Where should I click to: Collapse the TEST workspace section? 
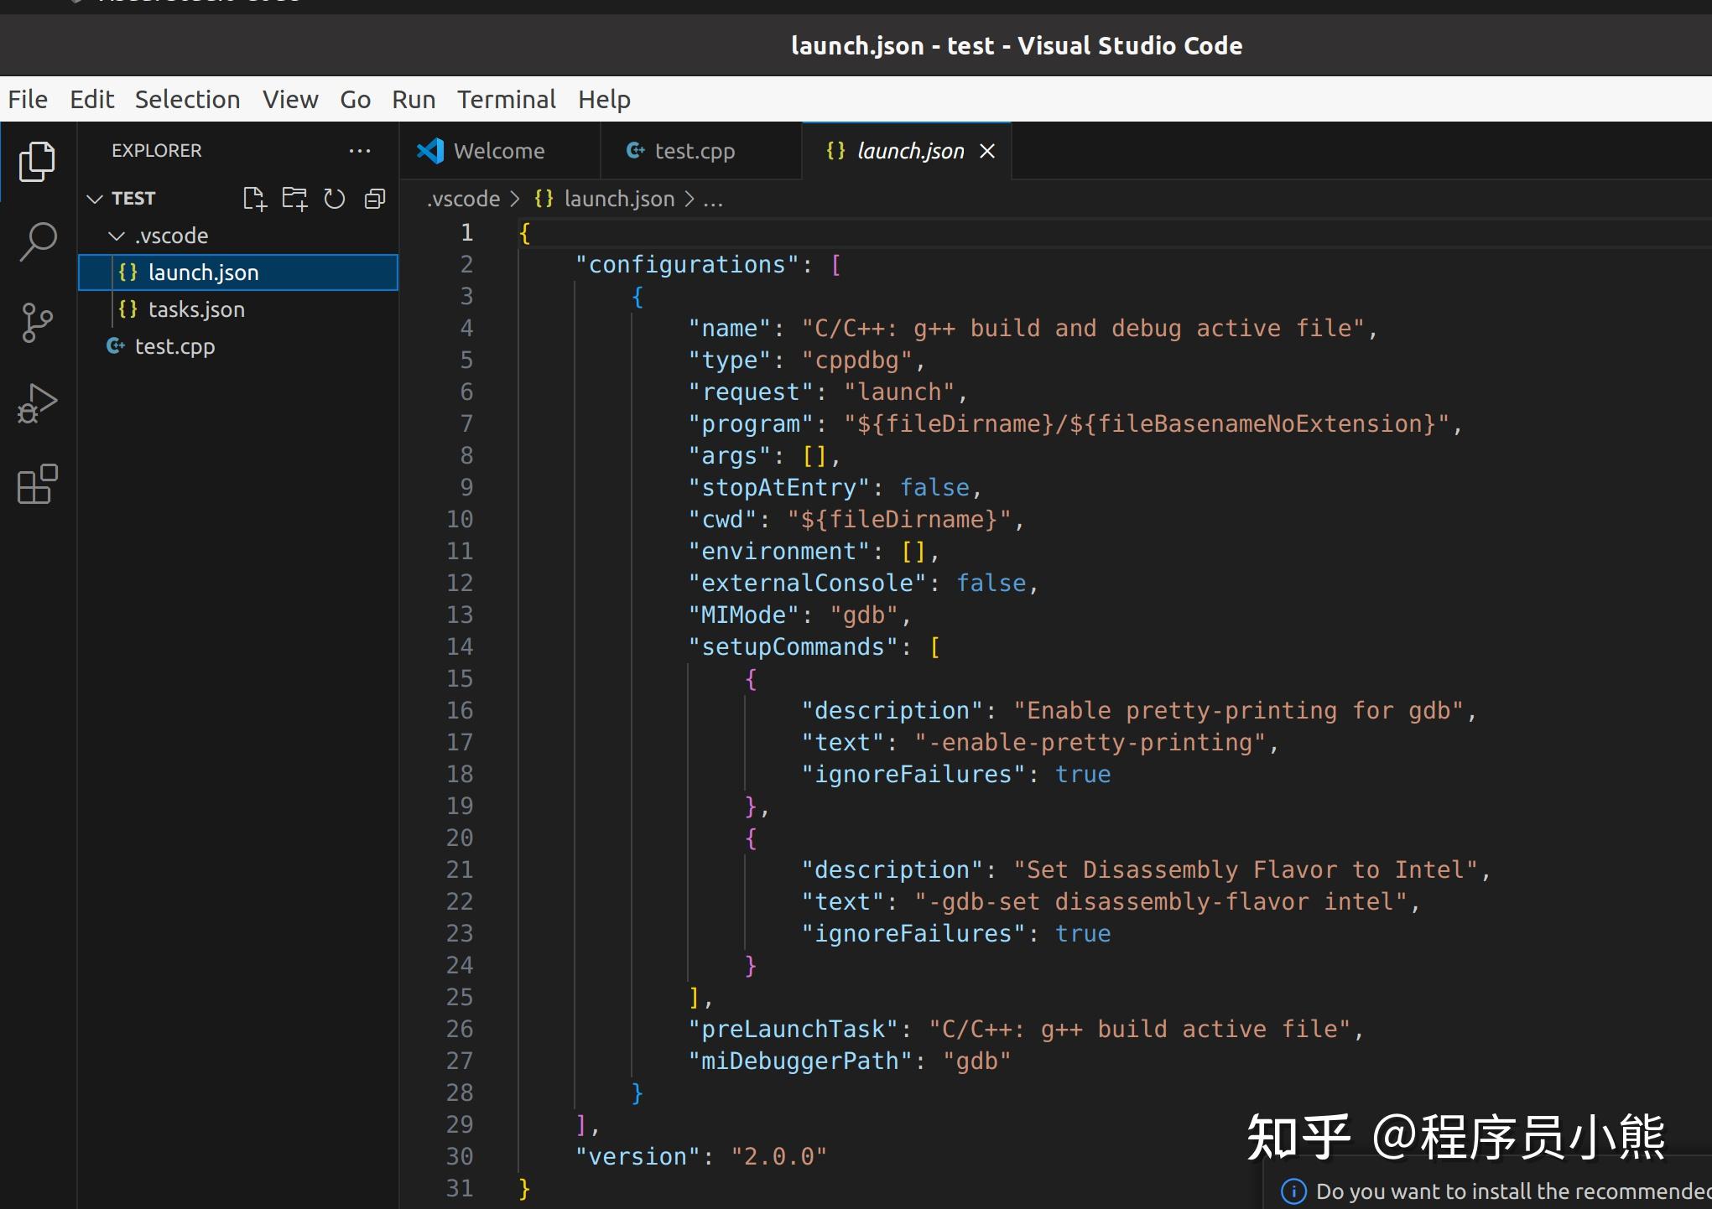pyautogui.click(x=95, y=199)
